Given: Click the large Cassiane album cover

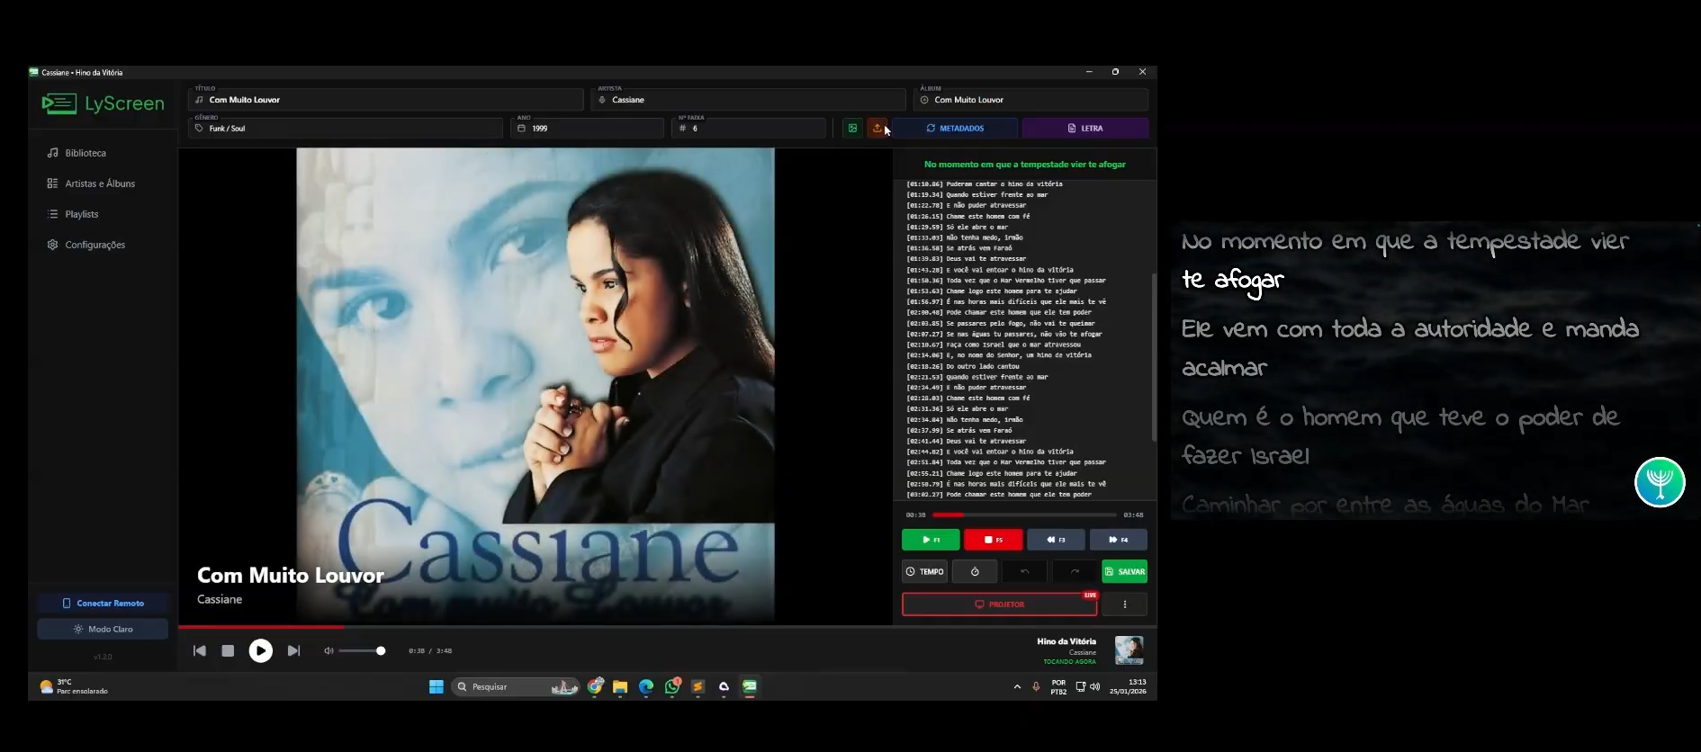Looking at the screenshot, I should [535, 385].
